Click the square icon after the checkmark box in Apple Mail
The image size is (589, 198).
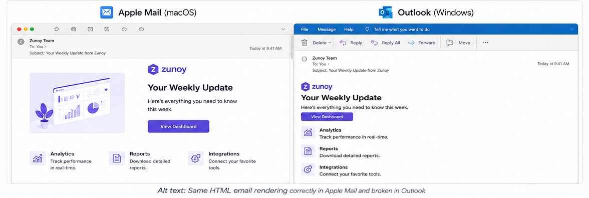tap(107, 29)
